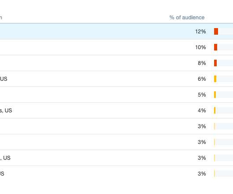Select the 8% audience value
Image resolution: width=233 pixels, height=194 pixels.
pyautogui.click(x=202, y=63)
